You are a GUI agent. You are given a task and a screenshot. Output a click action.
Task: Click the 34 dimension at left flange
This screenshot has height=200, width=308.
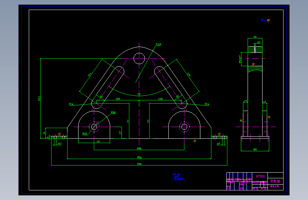(x=44, y=133)
